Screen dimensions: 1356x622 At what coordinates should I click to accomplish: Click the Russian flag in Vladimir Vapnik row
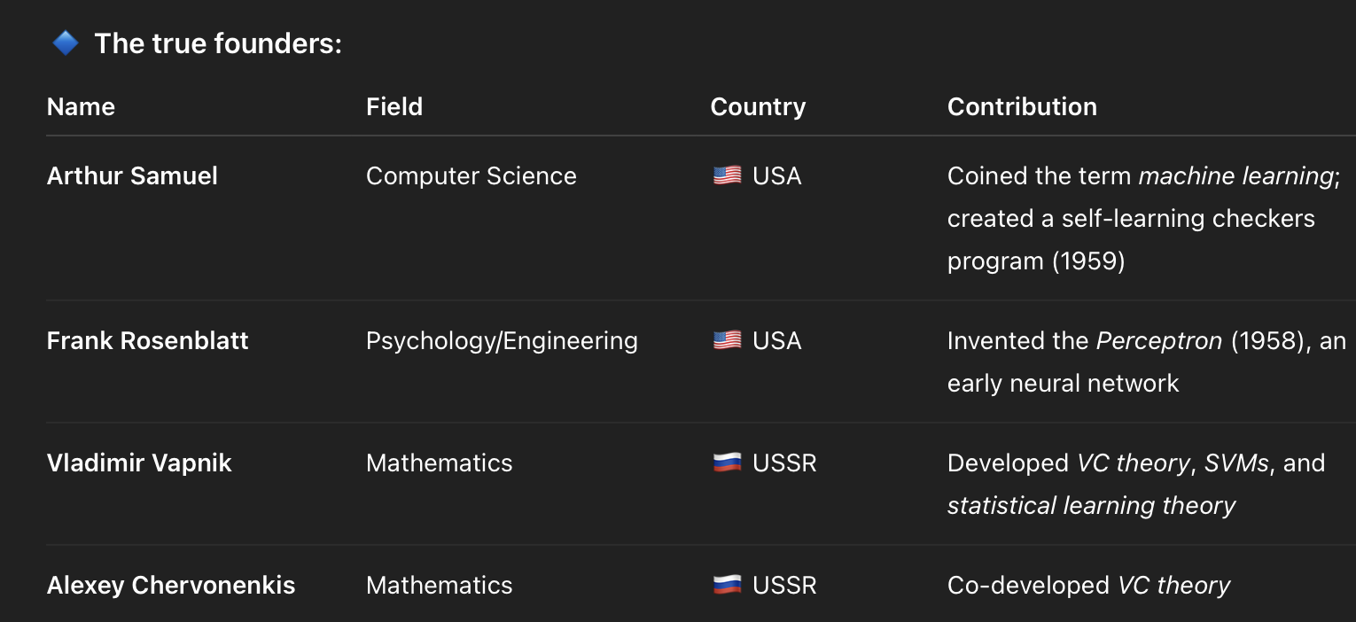tap(727, 463)
